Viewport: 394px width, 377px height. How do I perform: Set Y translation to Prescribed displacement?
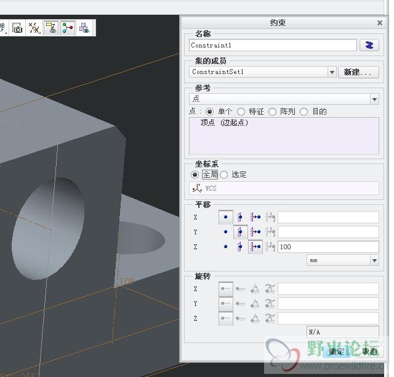[x=255, y=231]
